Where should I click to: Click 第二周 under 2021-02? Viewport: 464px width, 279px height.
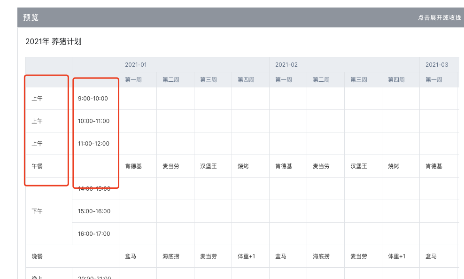pos(321,79)
